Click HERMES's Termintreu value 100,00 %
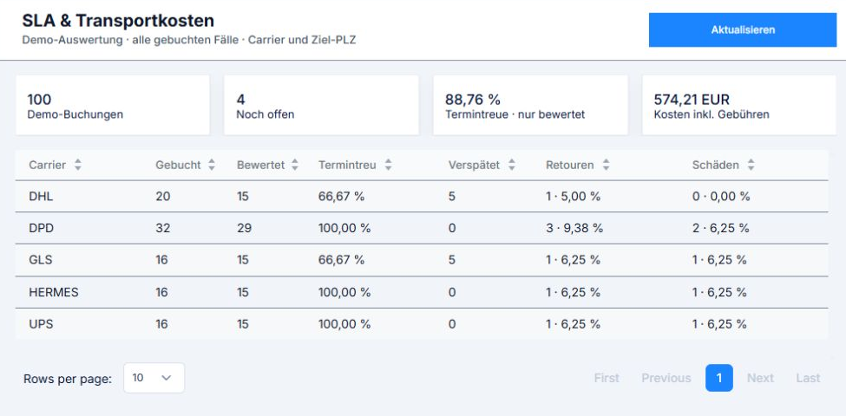 (344, 292)
